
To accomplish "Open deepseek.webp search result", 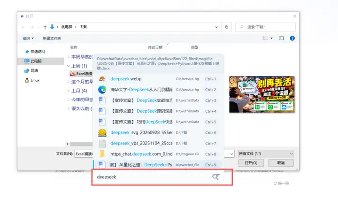I will [159, 79].
